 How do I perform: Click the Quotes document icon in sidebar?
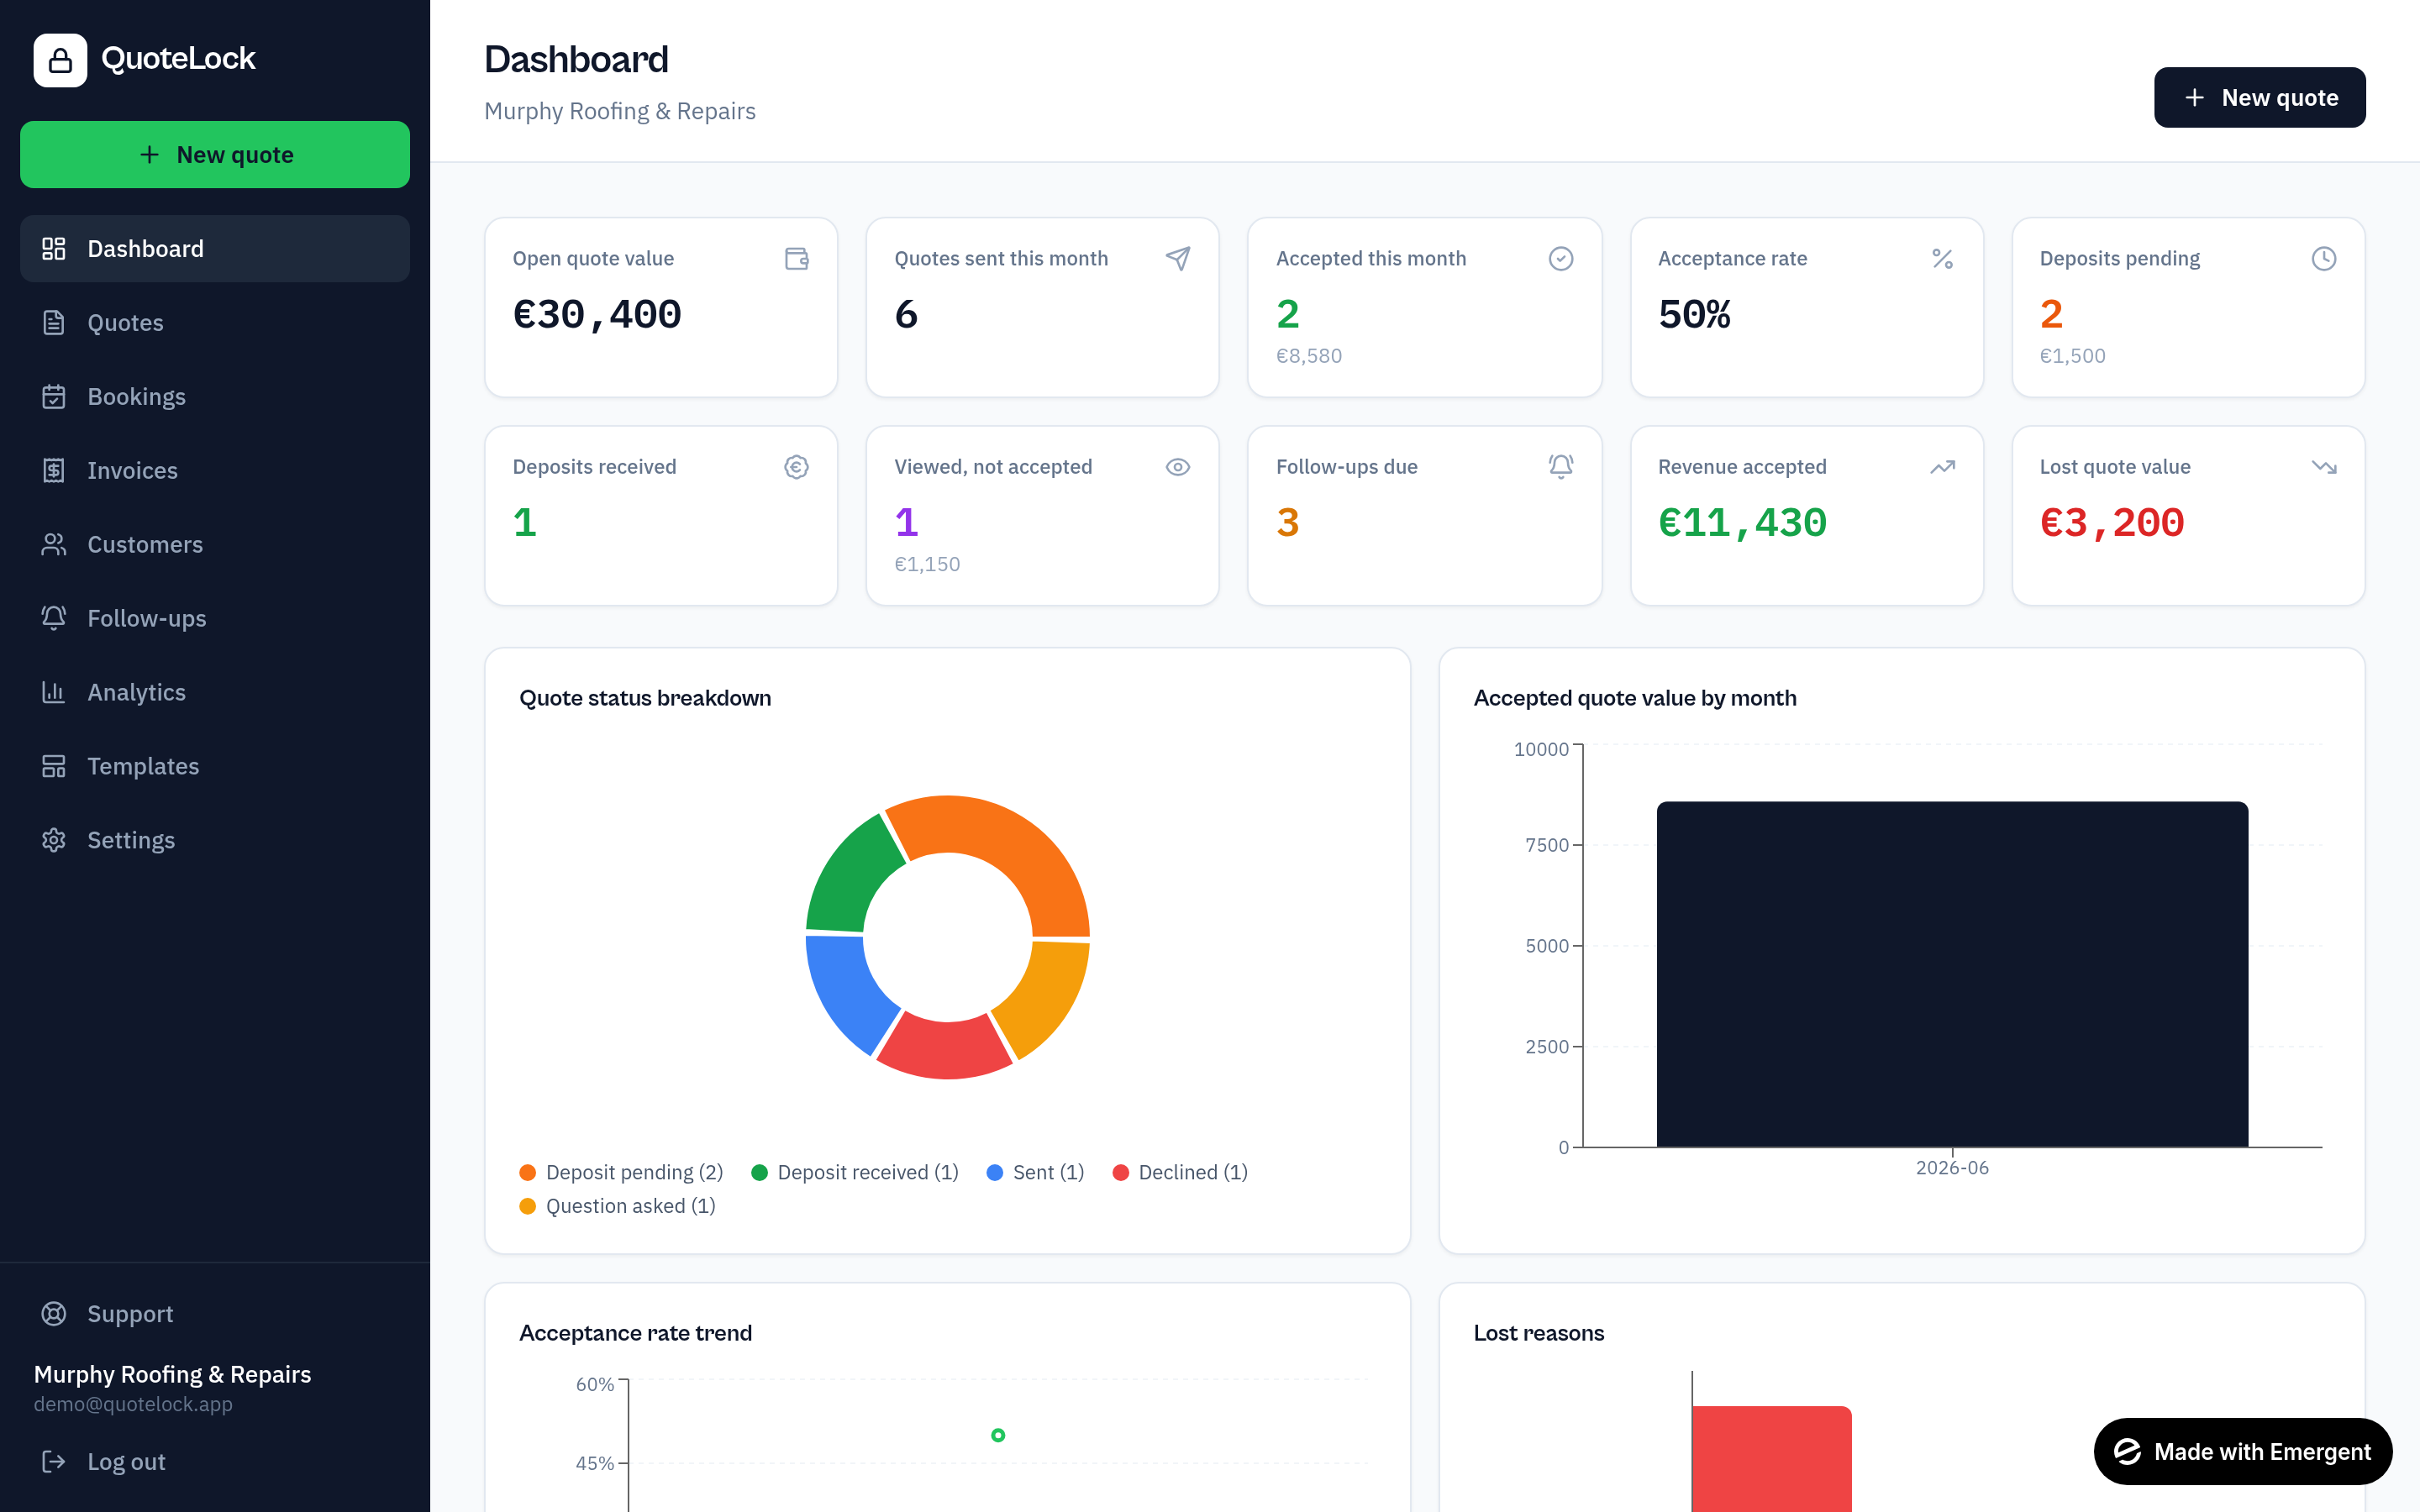coord(54,322)
